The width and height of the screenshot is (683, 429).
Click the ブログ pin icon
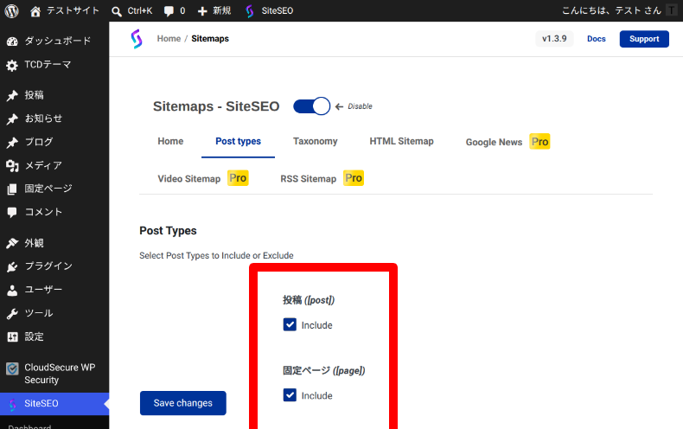point(12,143)
